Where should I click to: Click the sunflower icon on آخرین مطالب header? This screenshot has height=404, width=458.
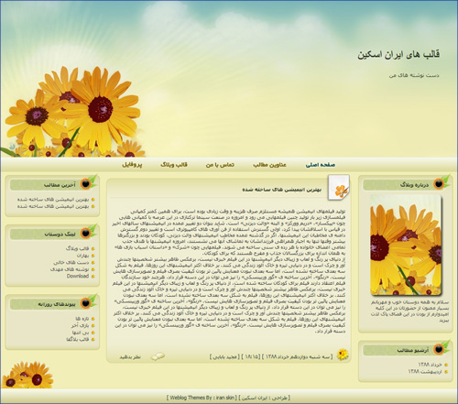pos(86,183)
